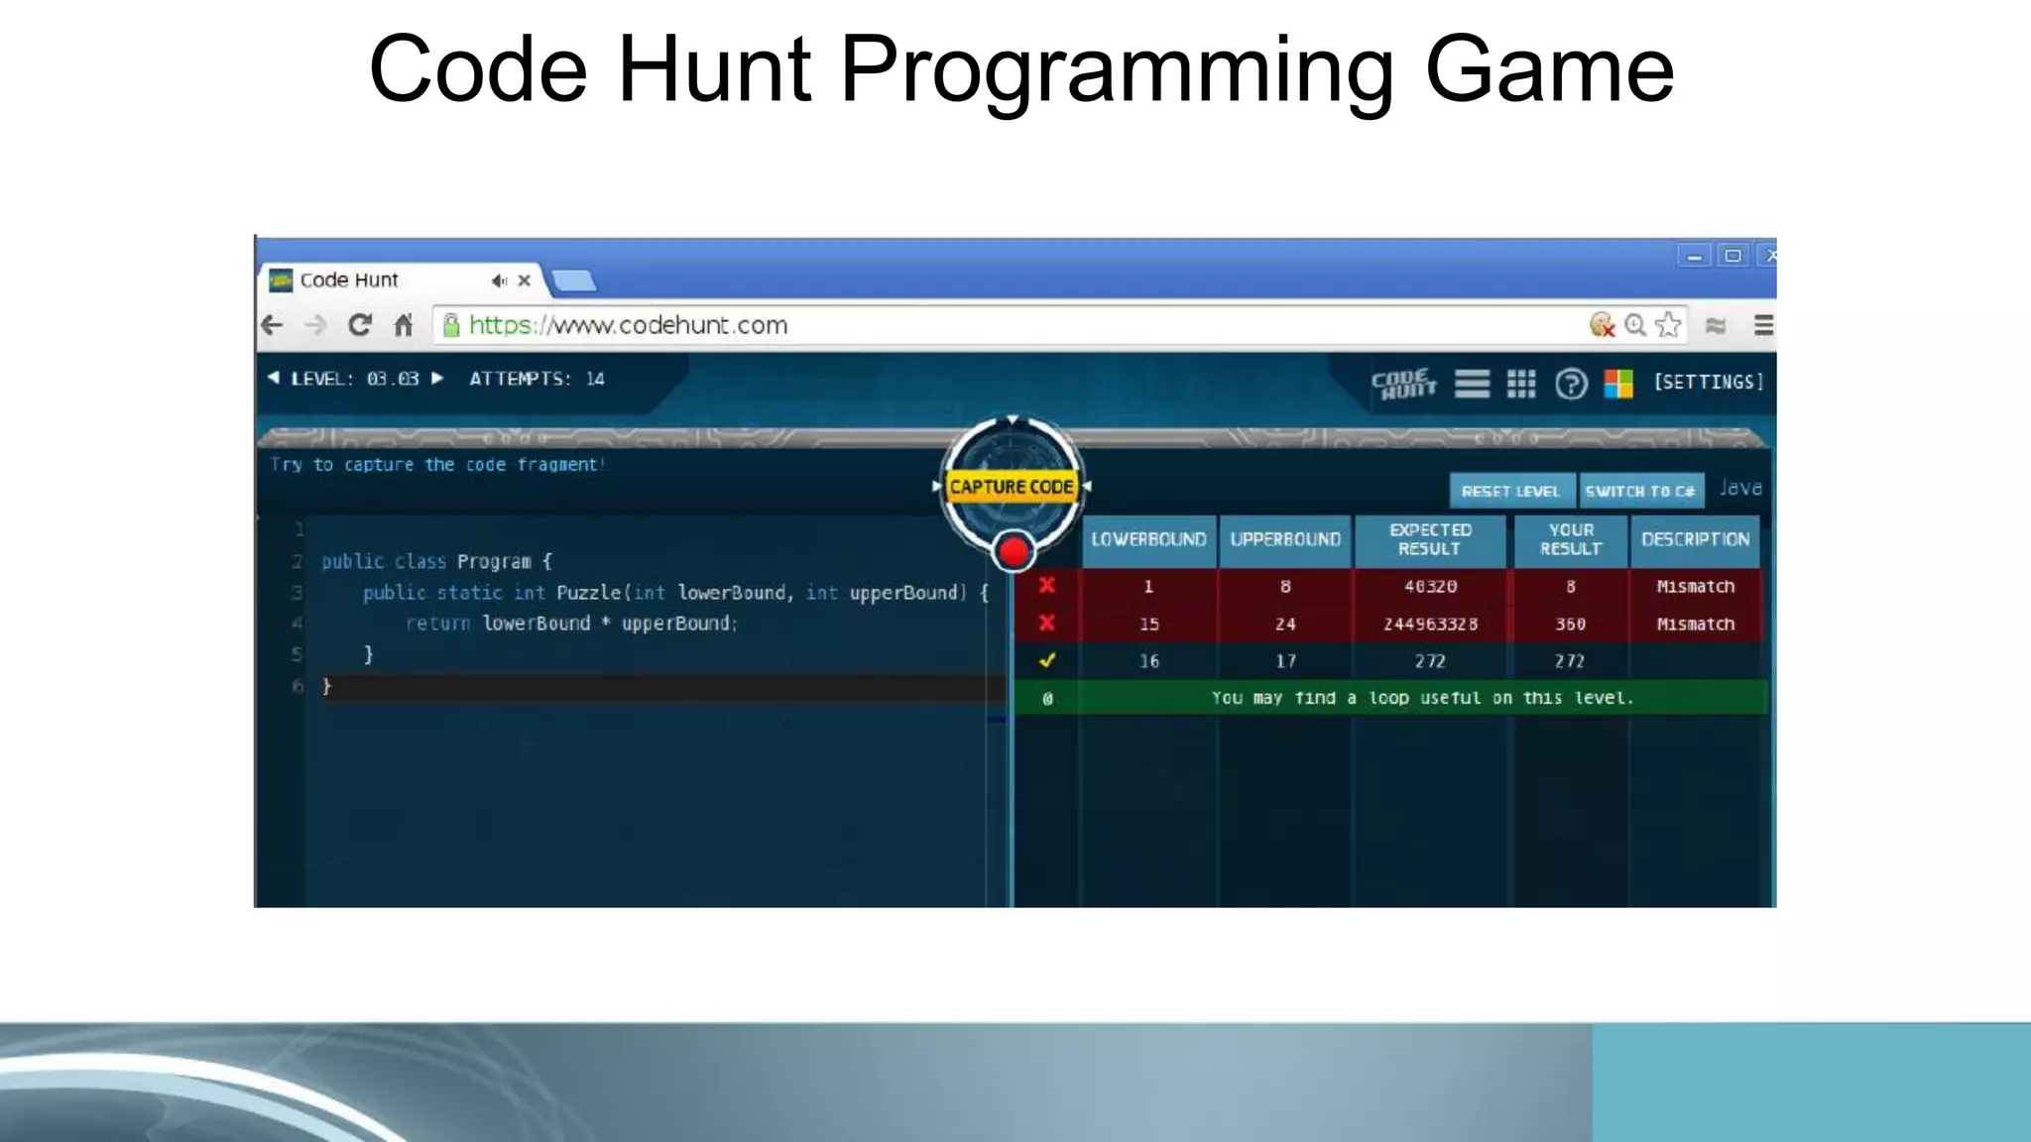Viewport: 2031px width, 1142px height.
Task: Click lowerbound value 15 cell
Action: pos(1148,624)
